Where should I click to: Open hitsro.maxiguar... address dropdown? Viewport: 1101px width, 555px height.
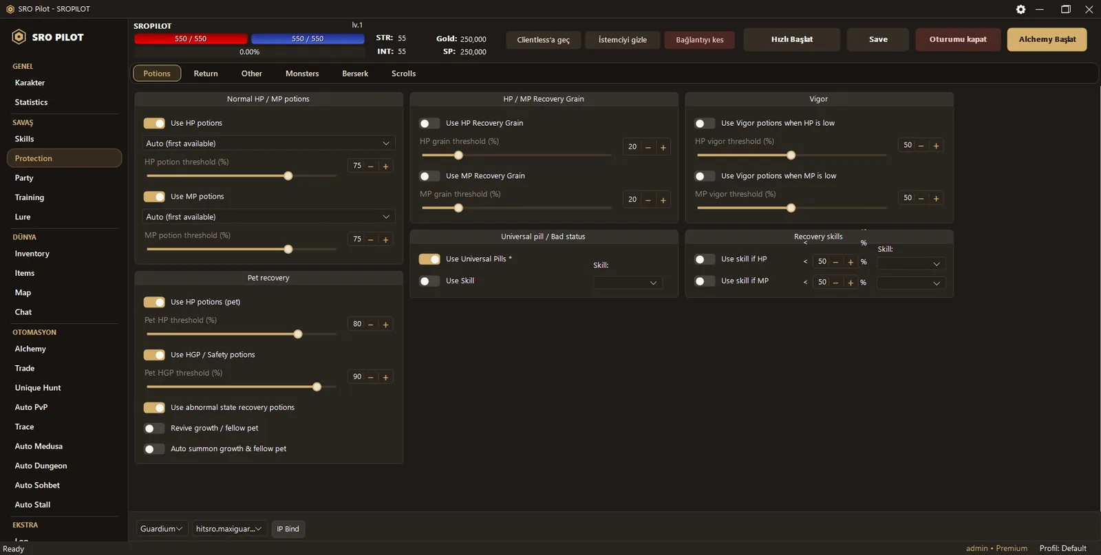click(228, 529)
